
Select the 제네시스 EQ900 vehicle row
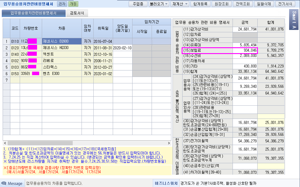click(x=62, y=41)
